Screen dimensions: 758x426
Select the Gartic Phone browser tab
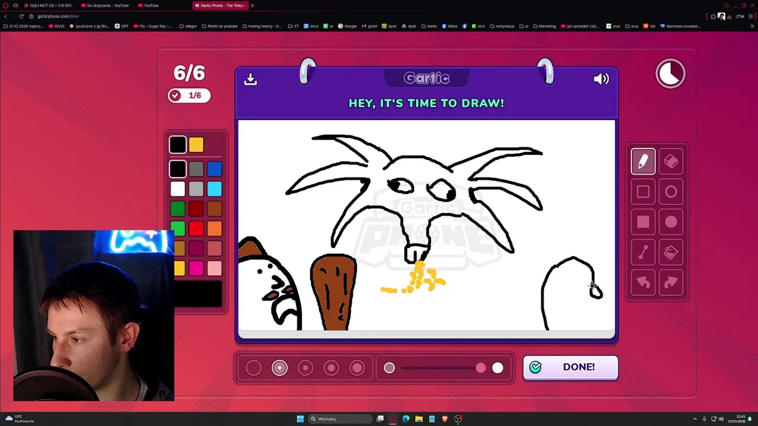pyautogui.click(x=220, y=5)
